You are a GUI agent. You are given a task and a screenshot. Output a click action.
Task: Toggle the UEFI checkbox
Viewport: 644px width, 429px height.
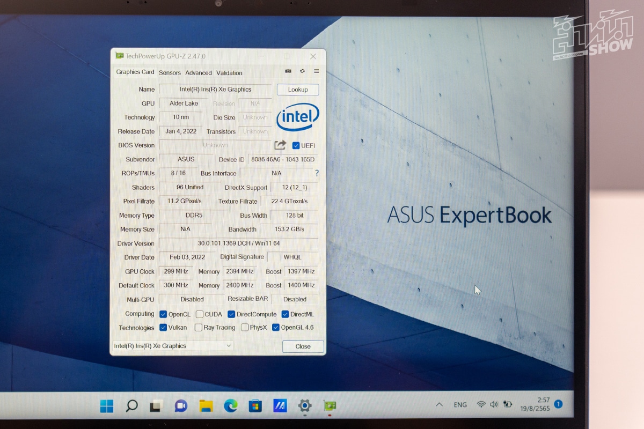(x=296, y=145)
